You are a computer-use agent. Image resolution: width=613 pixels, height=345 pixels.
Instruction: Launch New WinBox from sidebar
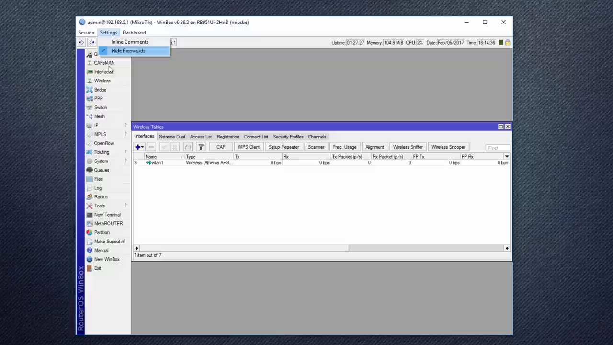[107, 259]
